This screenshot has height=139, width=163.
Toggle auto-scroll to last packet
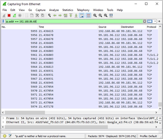82,16
